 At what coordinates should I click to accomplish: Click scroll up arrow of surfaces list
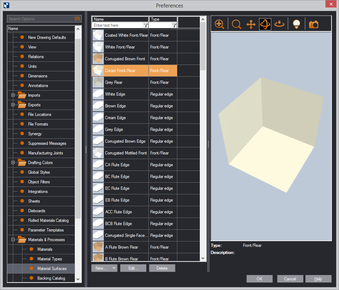pyautogui.click(x=203, y=19)
